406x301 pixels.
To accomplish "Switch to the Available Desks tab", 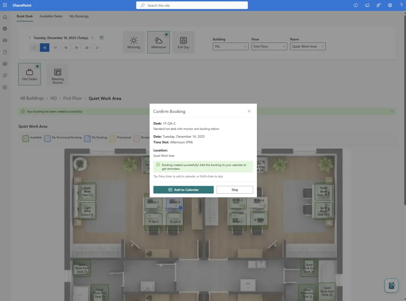I will [x=51, y=16].
